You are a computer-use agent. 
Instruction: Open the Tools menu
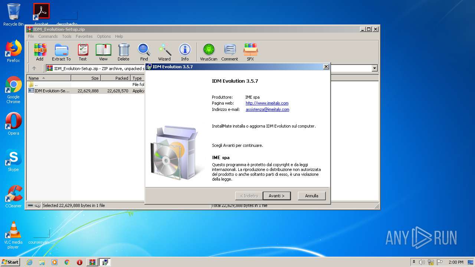point(67,36)
